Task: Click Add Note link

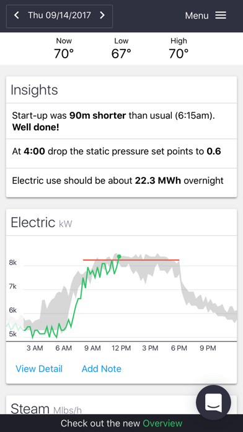Action: [x=102, y=369]
